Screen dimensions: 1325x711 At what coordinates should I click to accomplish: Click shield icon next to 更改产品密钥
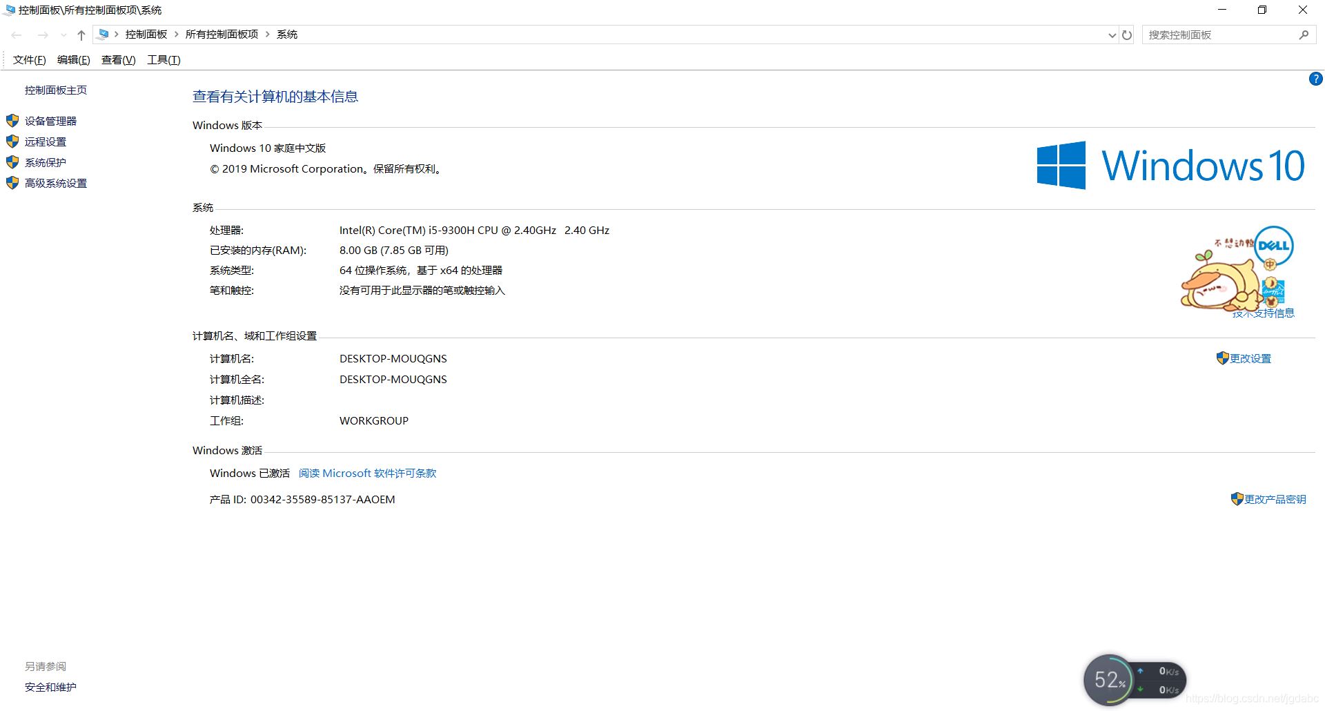[1237, 499]
